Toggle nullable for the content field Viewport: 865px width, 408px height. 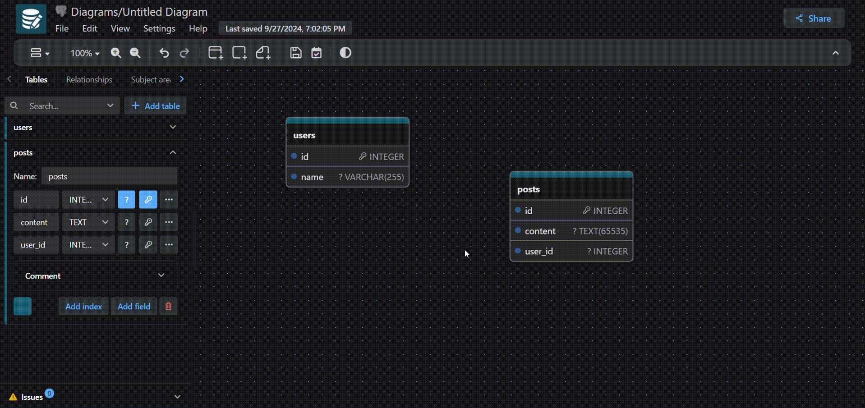coord(127,222)
